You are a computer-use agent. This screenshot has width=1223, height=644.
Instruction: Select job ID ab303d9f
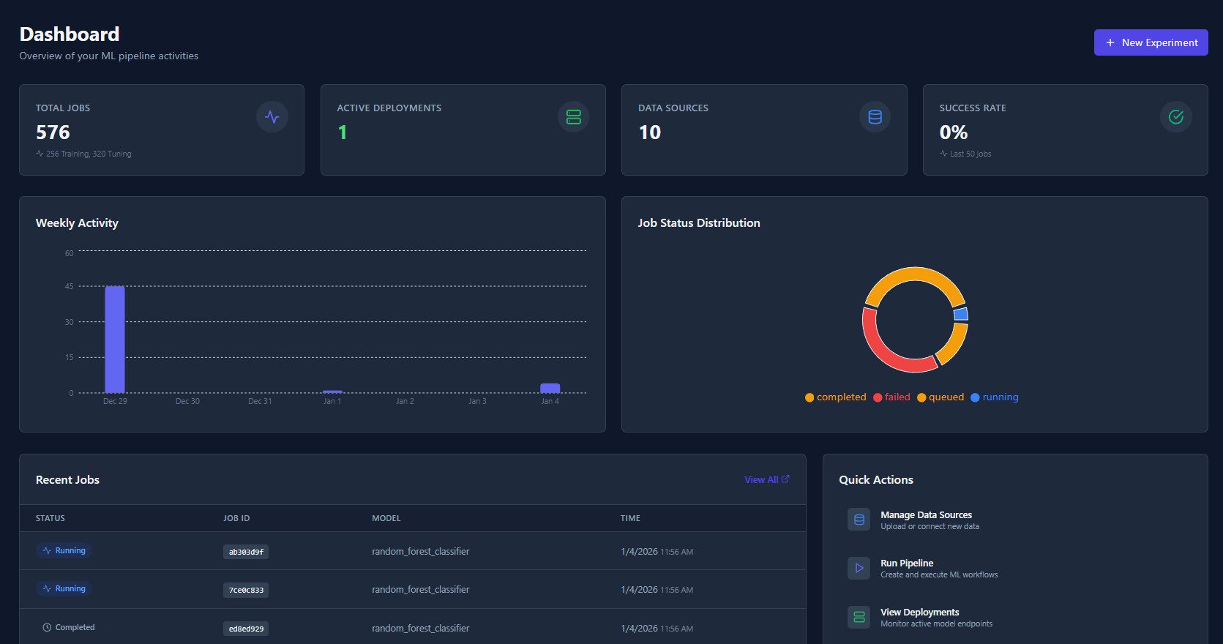246,552
